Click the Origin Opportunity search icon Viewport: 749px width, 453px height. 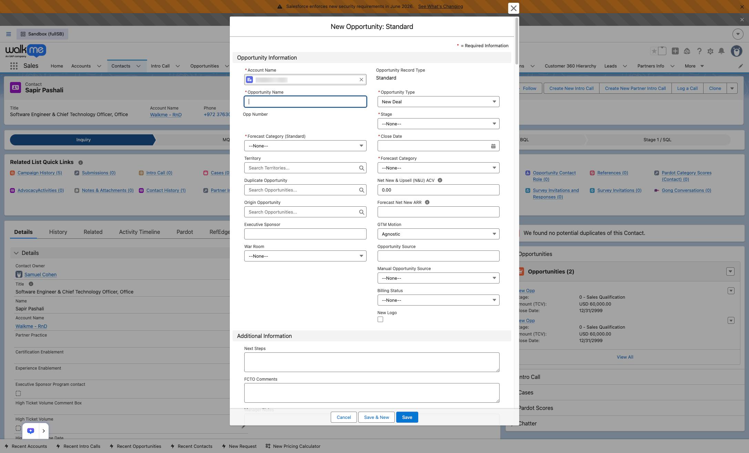click(361, 212)
